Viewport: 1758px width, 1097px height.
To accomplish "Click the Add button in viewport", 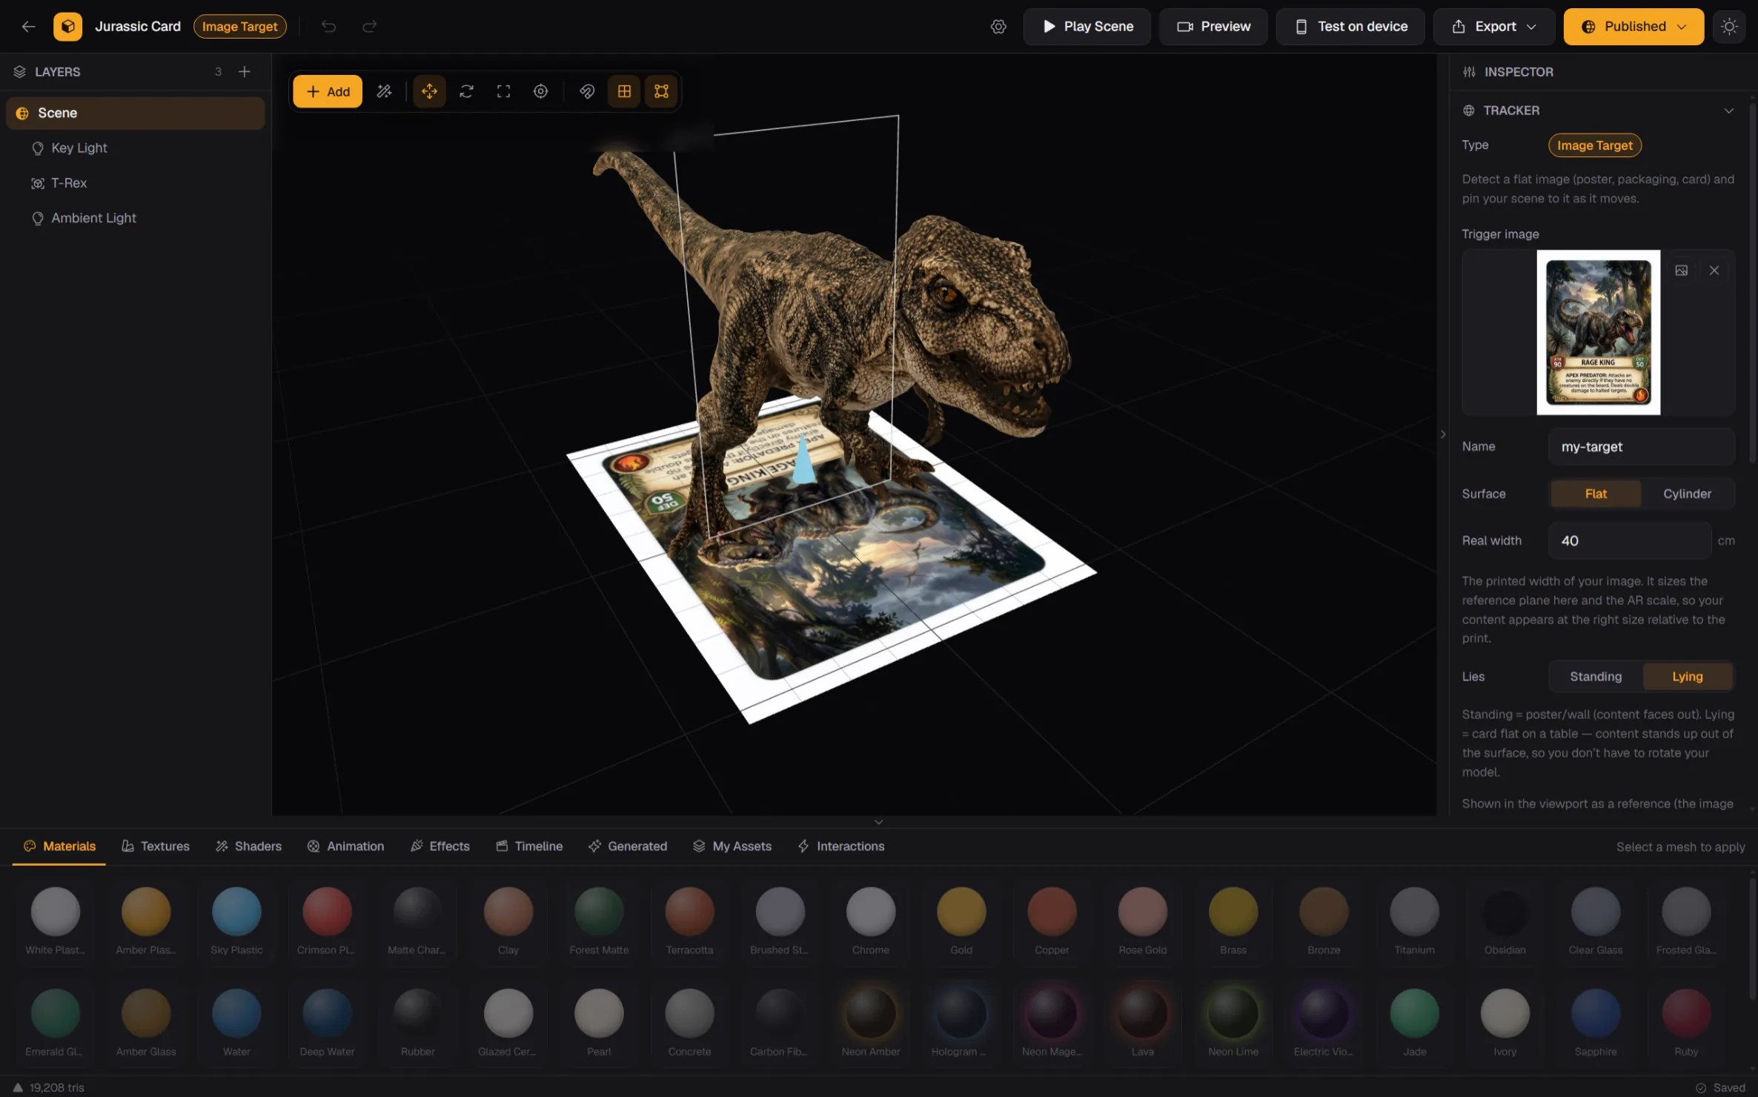I will [328, 91].
